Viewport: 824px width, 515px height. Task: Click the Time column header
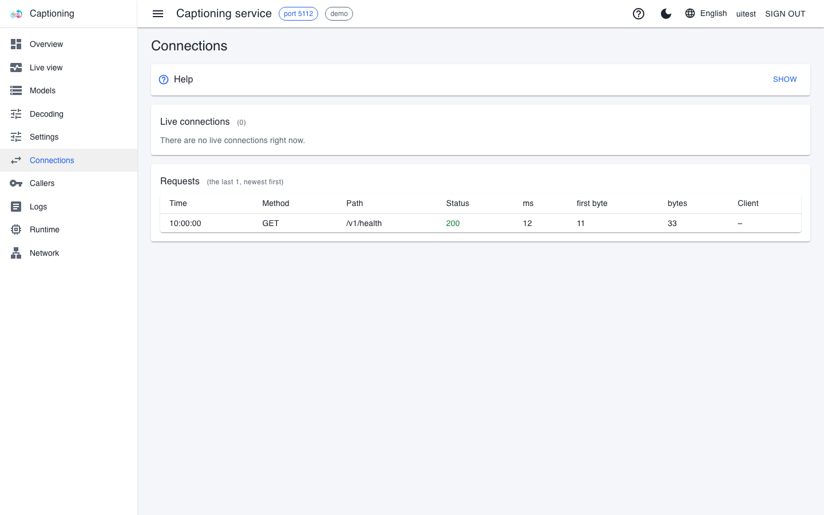(x=178, y=203)
